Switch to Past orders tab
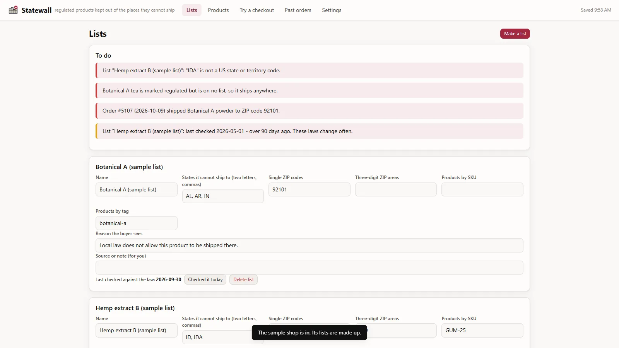Screen dimensions: 619x348 coord(298,10)
